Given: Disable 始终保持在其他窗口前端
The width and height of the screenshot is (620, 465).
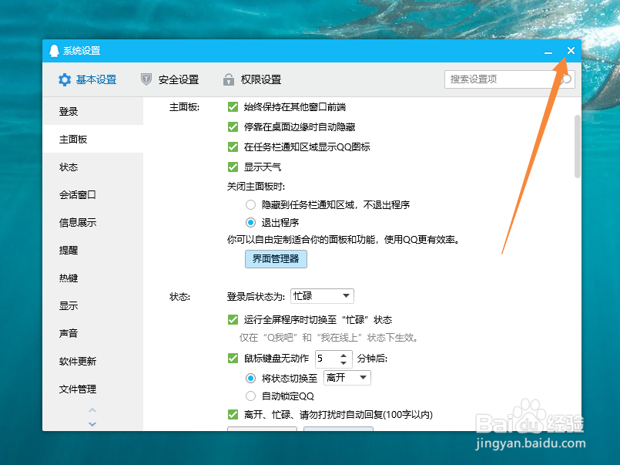Looking at the screenshot, I should pos(233,107).
